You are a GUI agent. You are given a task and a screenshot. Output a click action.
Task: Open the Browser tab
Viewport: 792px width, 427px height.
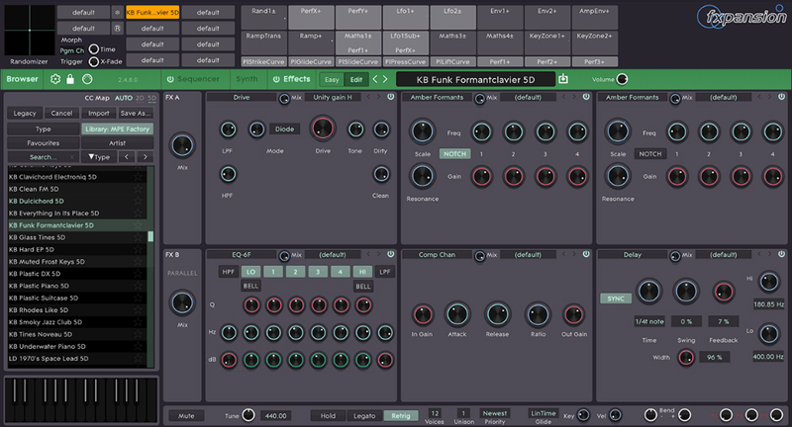pyautogui.click(x=22, y=79)
